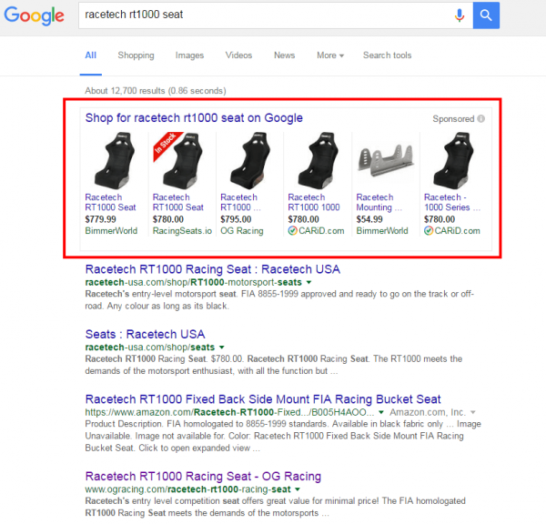
Task: Expand arrow next to racetech-usa.com/shop/seats URL
Action: coord(221,348)
